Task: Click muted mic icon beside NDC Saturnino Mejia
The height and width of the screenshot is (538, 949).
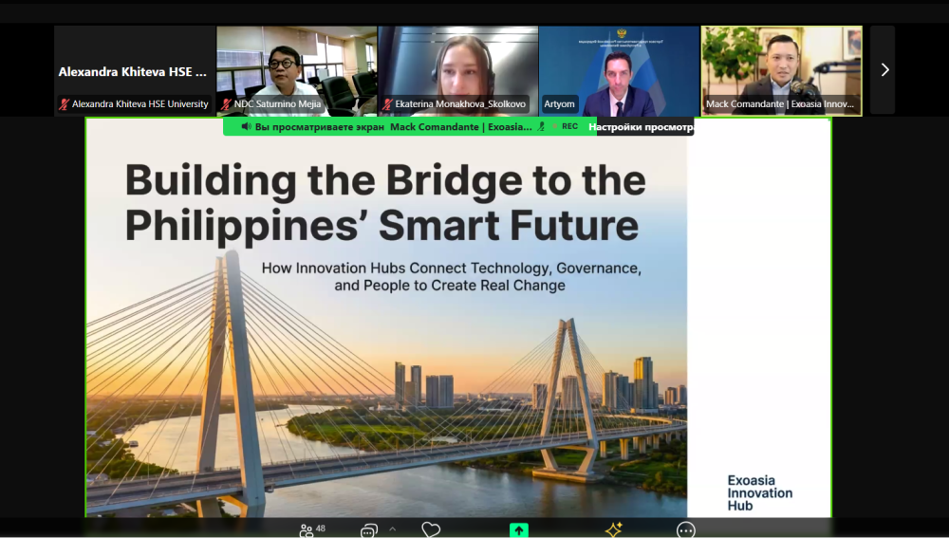Action: point(227,104)
